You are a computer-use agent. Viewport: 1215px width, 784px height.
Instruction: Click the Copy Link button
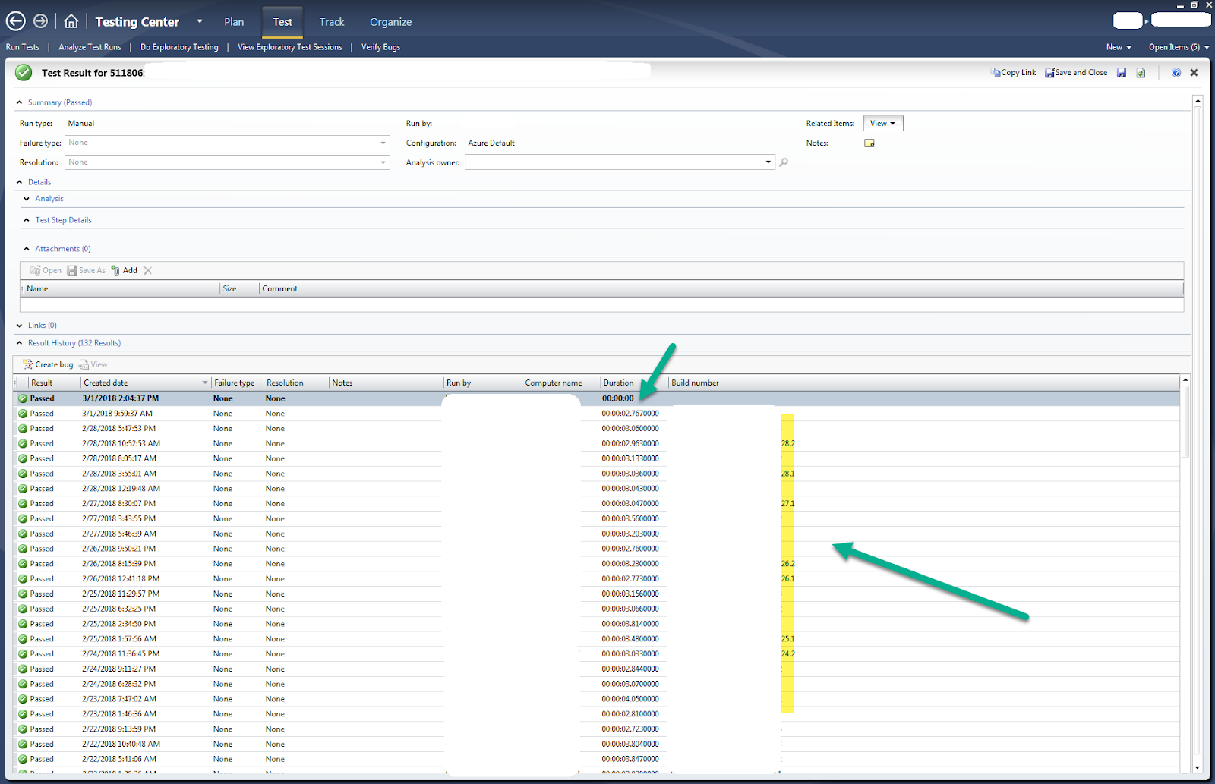click(1013, 72)
